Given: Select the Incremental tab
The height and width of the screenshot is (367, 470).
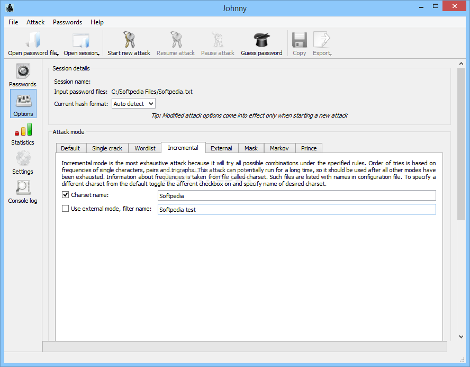Looking at the screenshot, I should [x=183, y=148].
